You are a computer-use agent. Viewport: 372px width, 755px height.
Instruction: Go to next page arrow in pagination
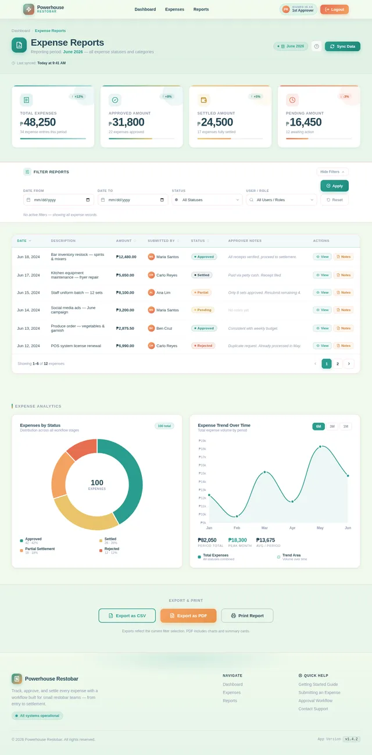[x=349, y=364]
